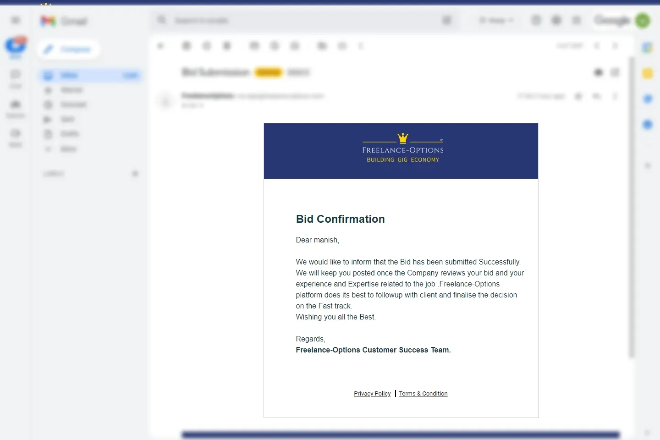Click the Reply arrow icon
Screen dimensions: 660x440
pos(597,96)
